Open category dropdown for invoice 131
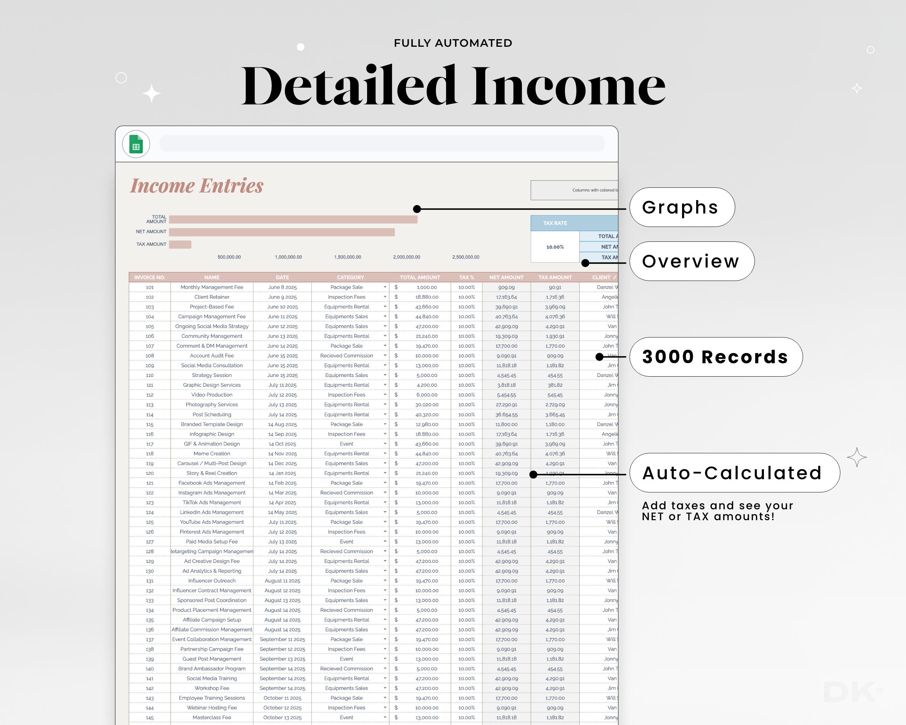 (x=385, y=580)
